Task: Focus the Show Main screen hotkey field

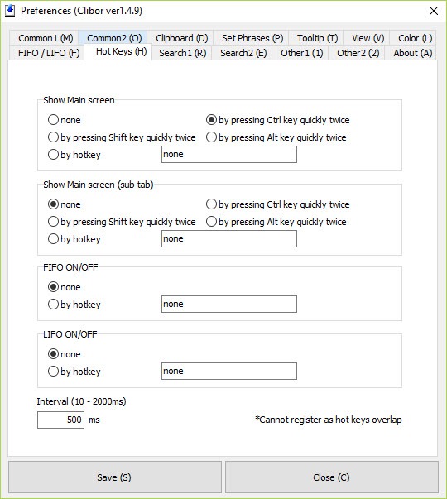Action: pyautogui.click(x=229, y=155)
